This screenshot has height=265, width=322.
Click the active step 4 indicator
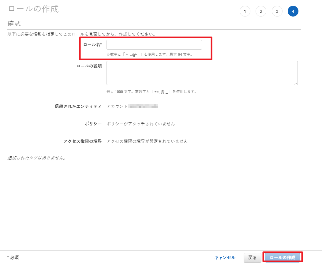293,11
